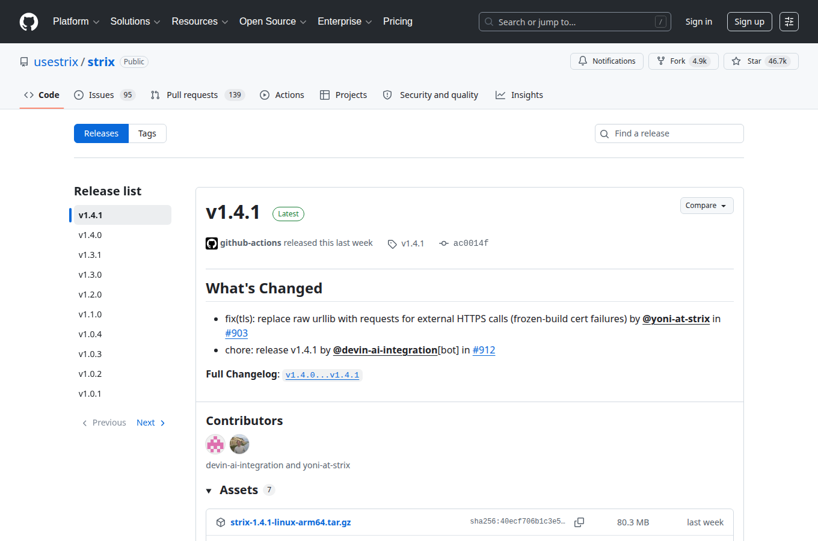Select the Tags tab button
Viewport: 818px width, 541px height.
147,133
